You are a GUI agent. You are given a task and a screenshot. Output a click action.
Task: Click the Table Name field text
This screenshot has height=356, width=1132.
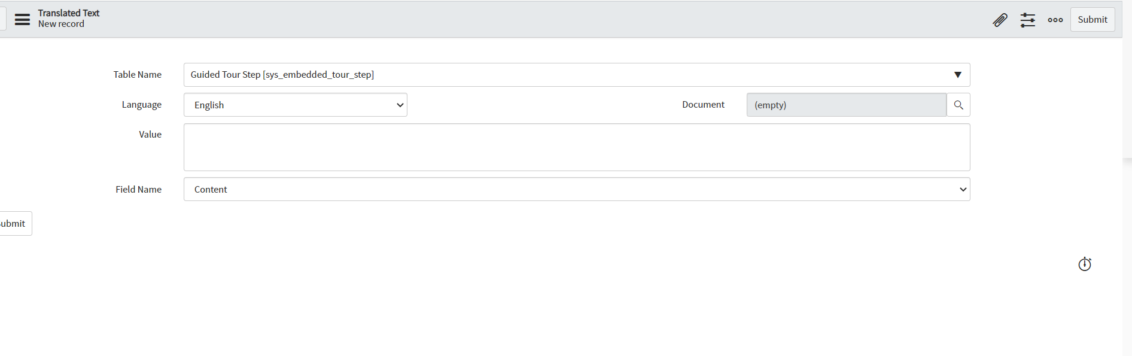(x=282, y=75)
